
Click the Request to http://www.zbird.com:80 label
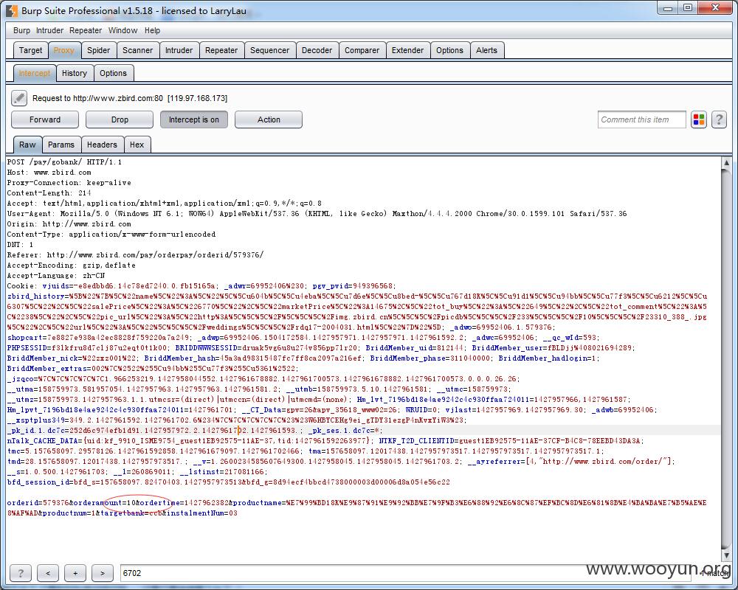click(130, 98)
